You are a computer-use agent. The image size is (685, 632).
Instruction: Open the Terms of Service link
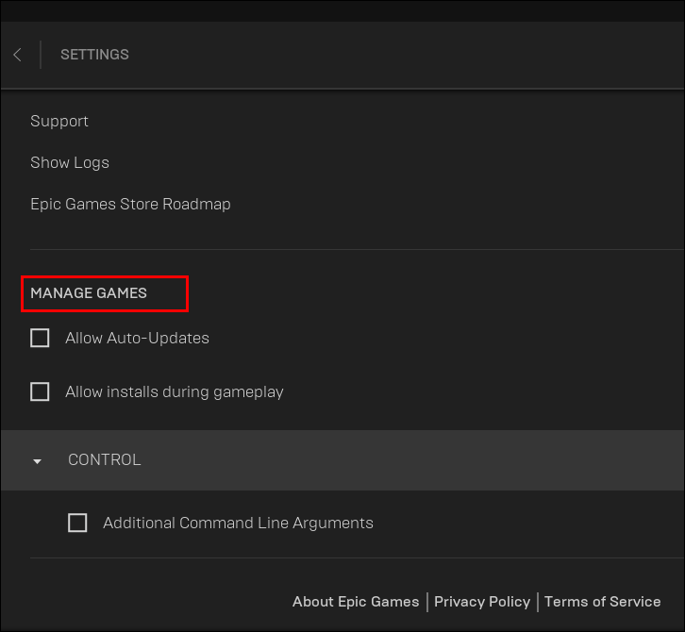tap(602, 602)
